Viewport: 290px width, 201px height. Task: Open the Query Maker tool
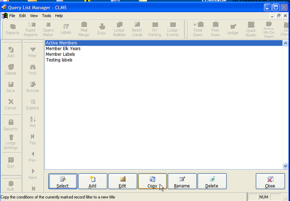[48, 29]
